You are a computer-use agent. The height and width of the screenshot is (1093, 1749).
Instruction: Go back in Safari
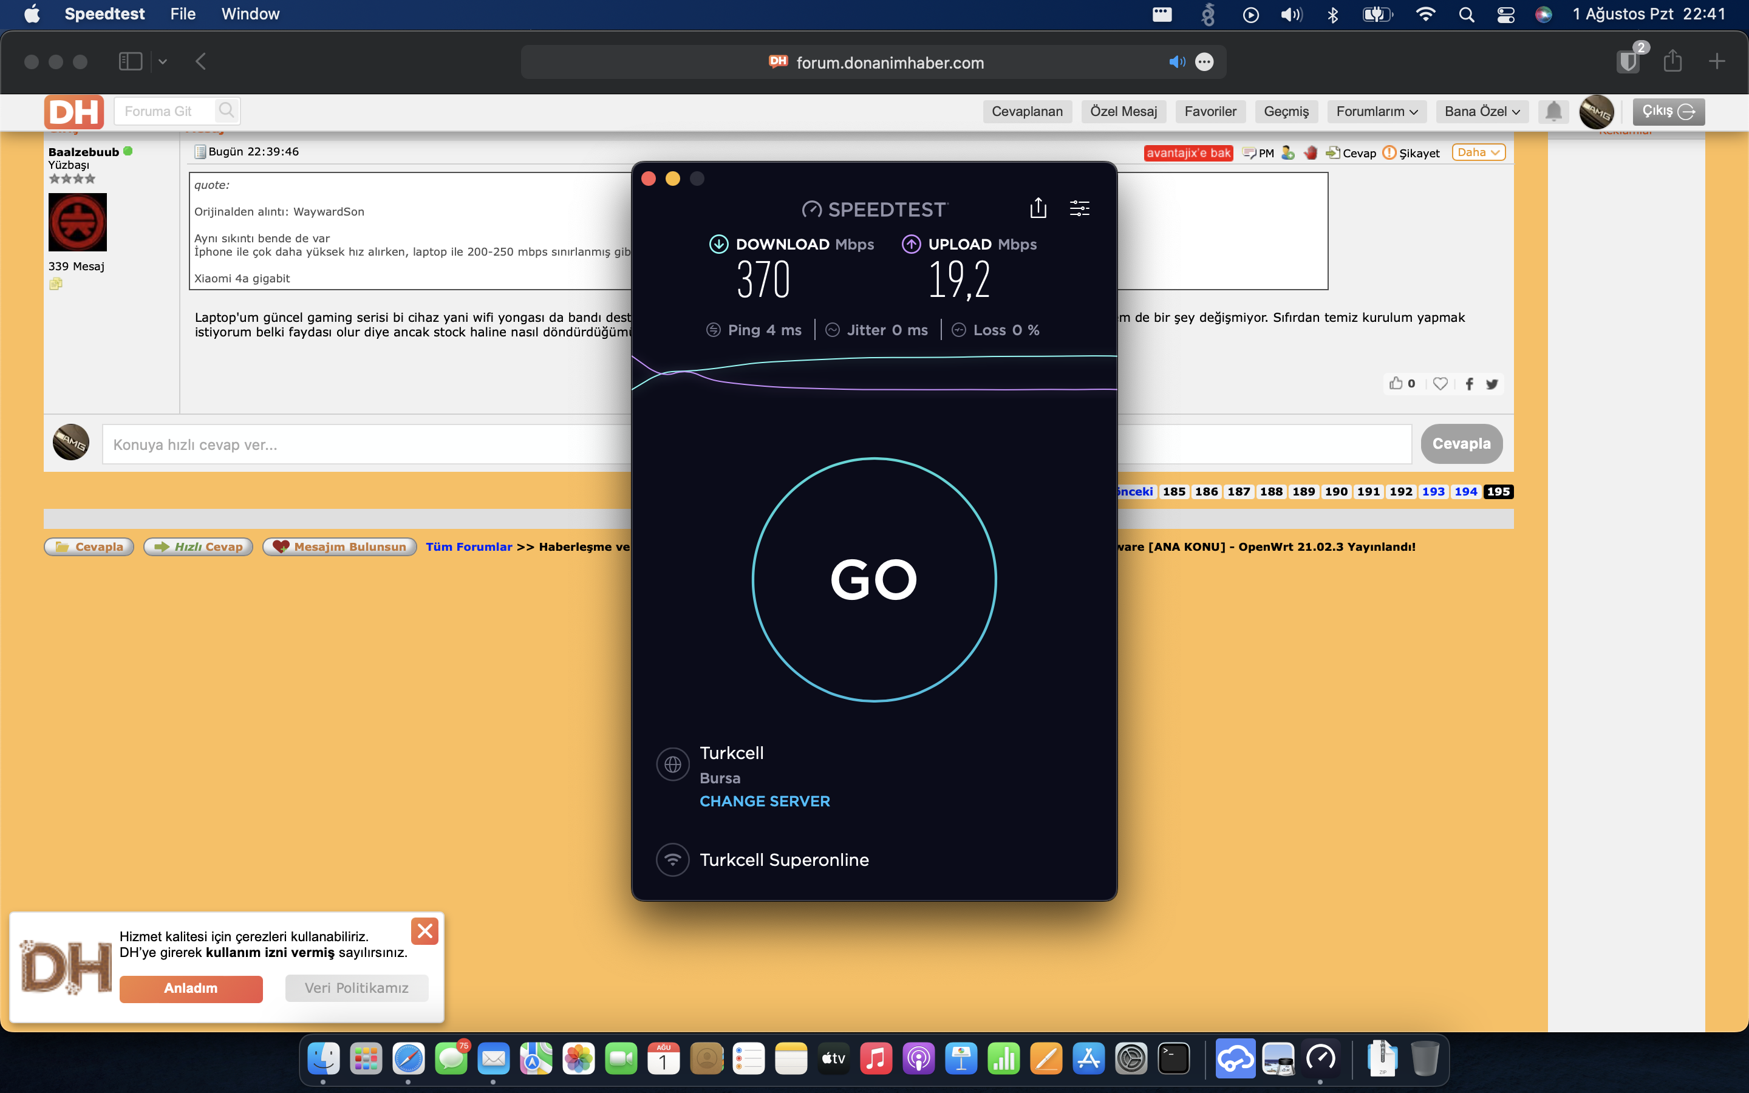point(201,61)
